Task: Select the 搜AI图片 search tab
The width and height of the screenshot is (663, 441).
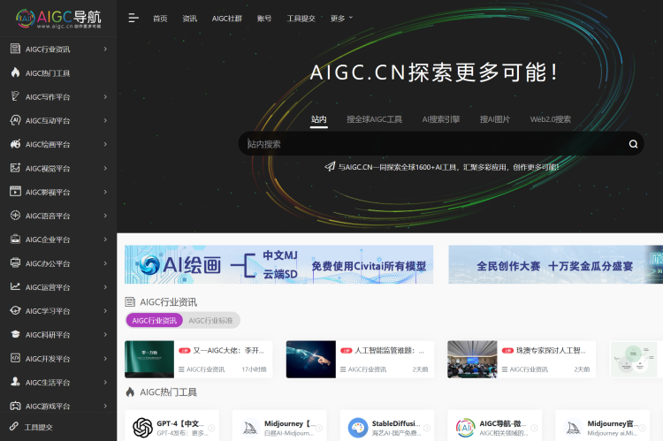Action: 495,119
